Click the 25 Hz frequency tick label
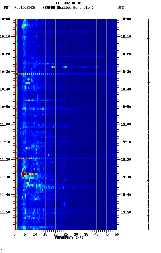 click(66, 235)
